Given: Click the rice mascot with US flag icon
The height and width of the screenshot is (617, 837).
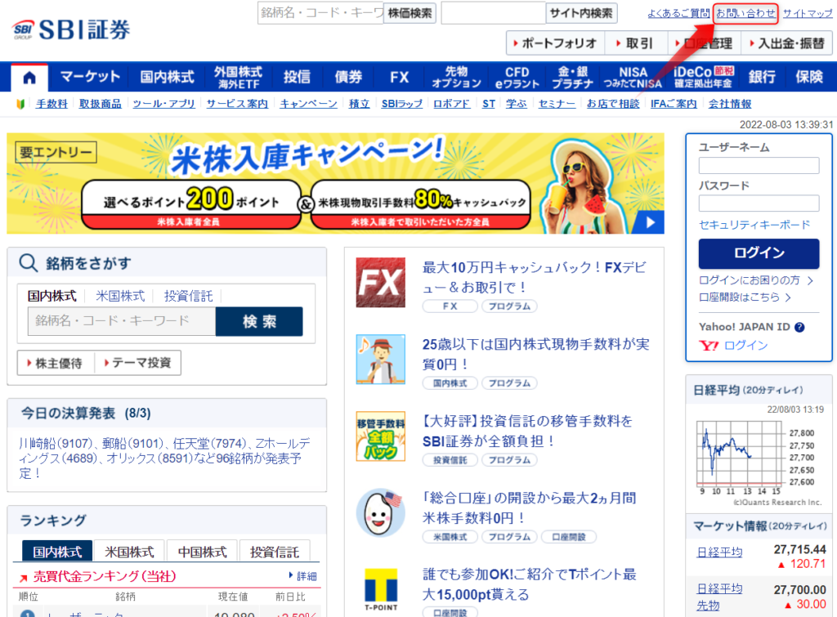Looking at the screenshot, I should [381, 513].
